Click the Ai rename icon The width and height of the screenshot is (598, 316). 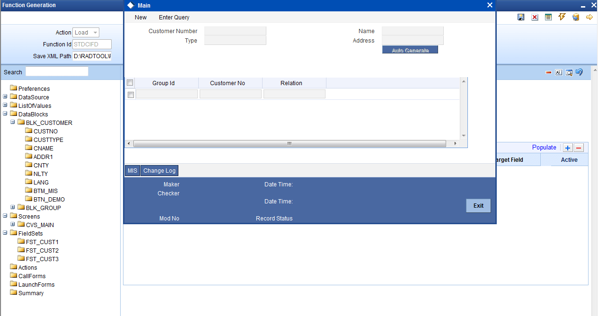[559, 72]
